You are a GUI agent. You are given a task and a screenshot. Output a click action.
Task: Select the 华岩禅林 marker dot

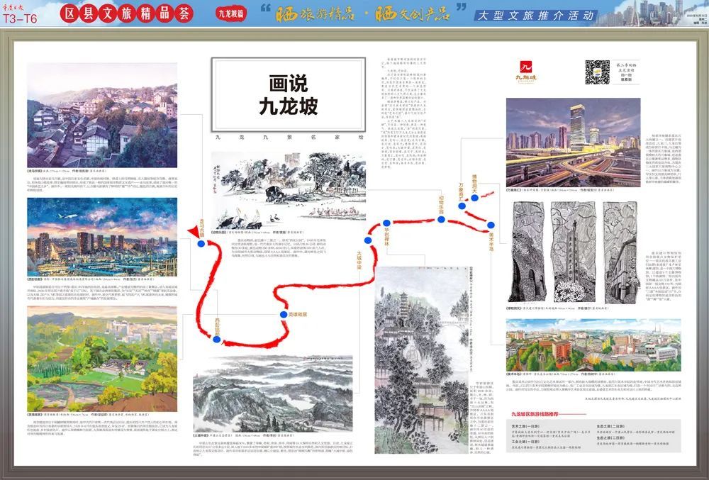(x=386, y=223)
